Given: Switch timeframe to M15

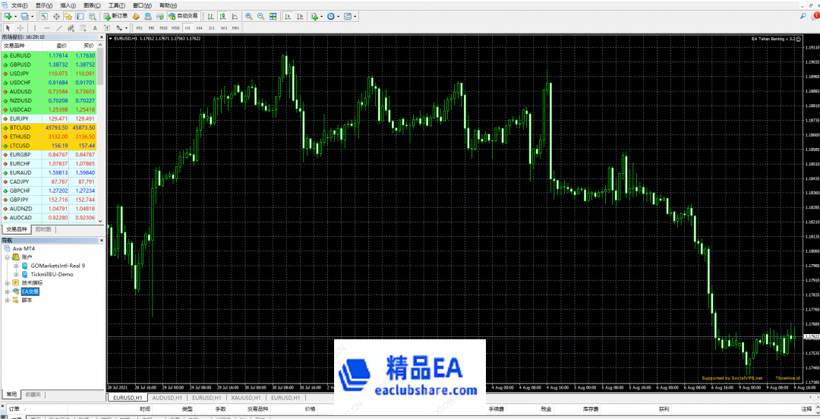Looking at the screenshot, I should tap(164, 28).
